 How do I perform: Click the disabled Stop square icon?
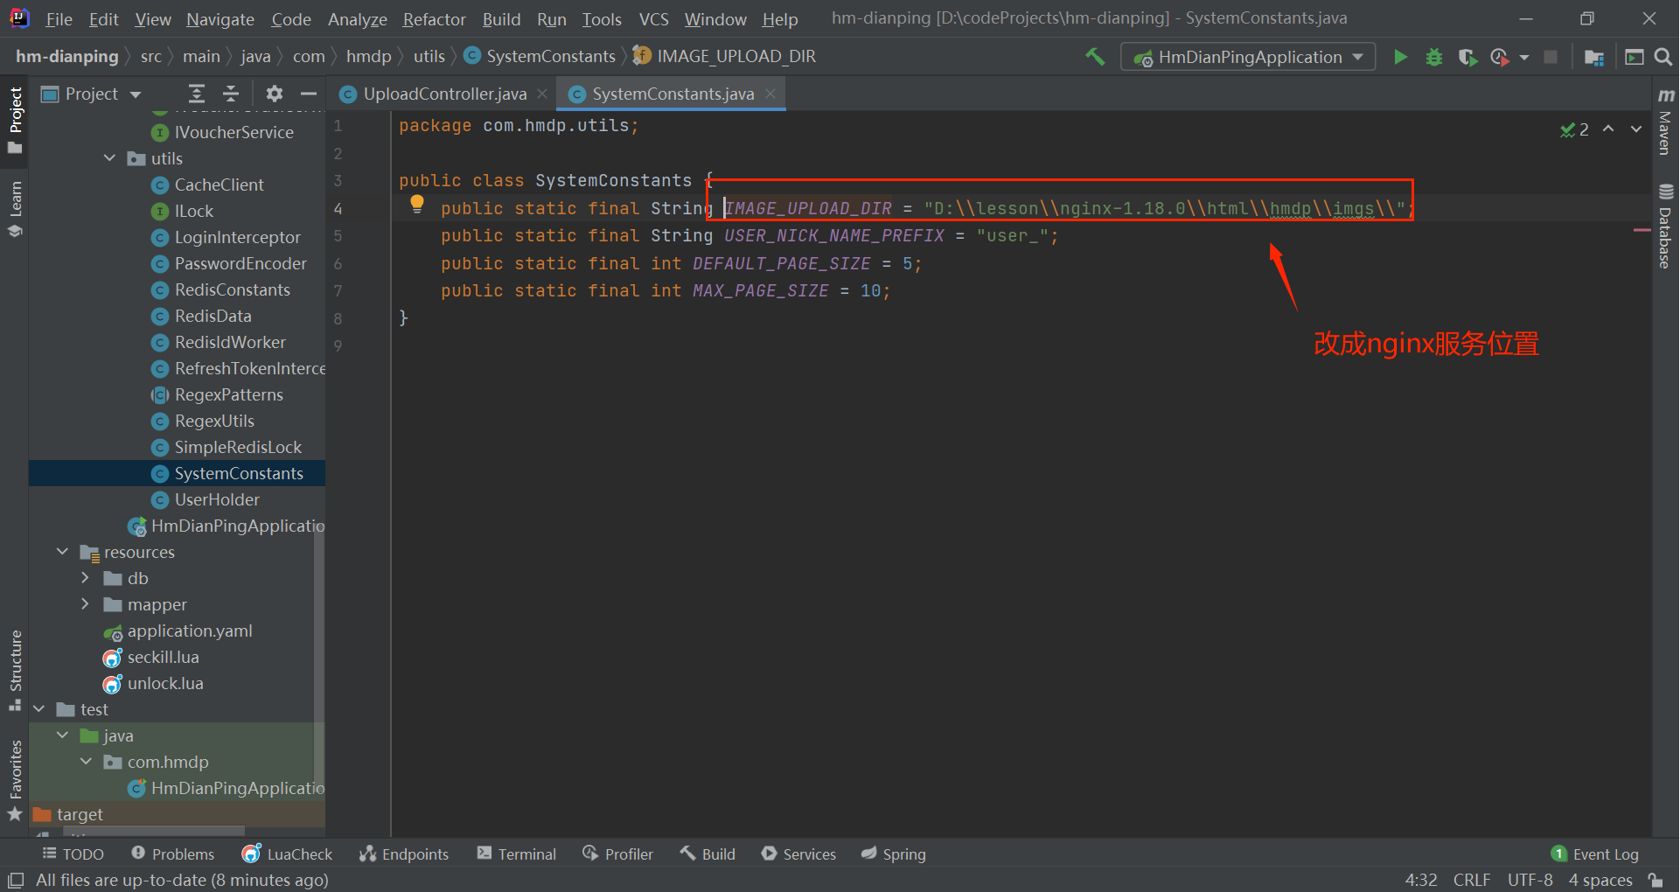pyautogui.click(x=1551, y=57)
